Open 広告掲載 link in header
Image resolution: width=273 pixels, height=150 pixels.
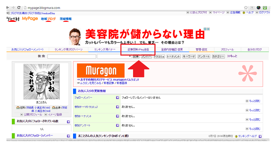(235, 13)
